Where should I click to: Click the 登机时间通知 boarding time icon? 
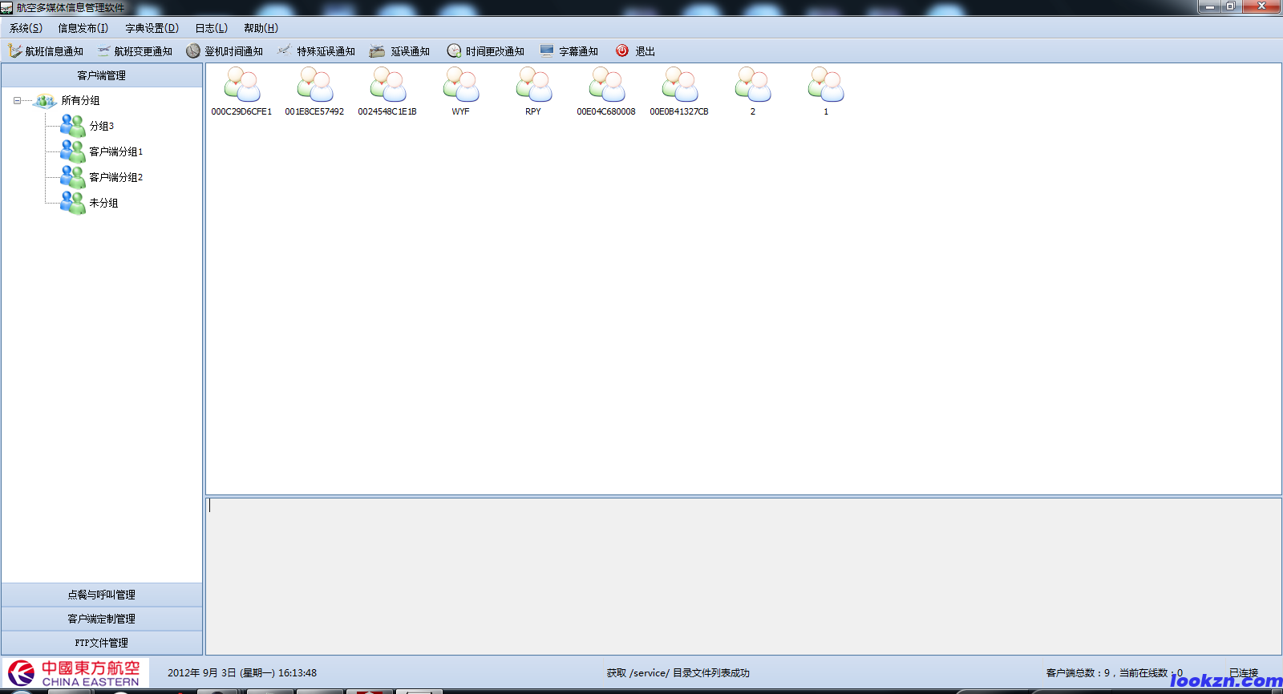193,51
